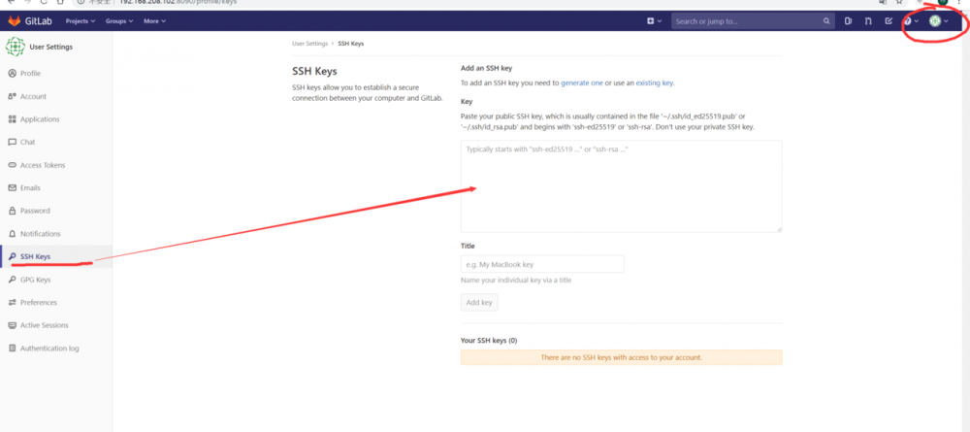The image size is (970, 432).
Task: Click the User Settings avatar in sidebar
Action: pyautogui.click(x=16, y=46)
